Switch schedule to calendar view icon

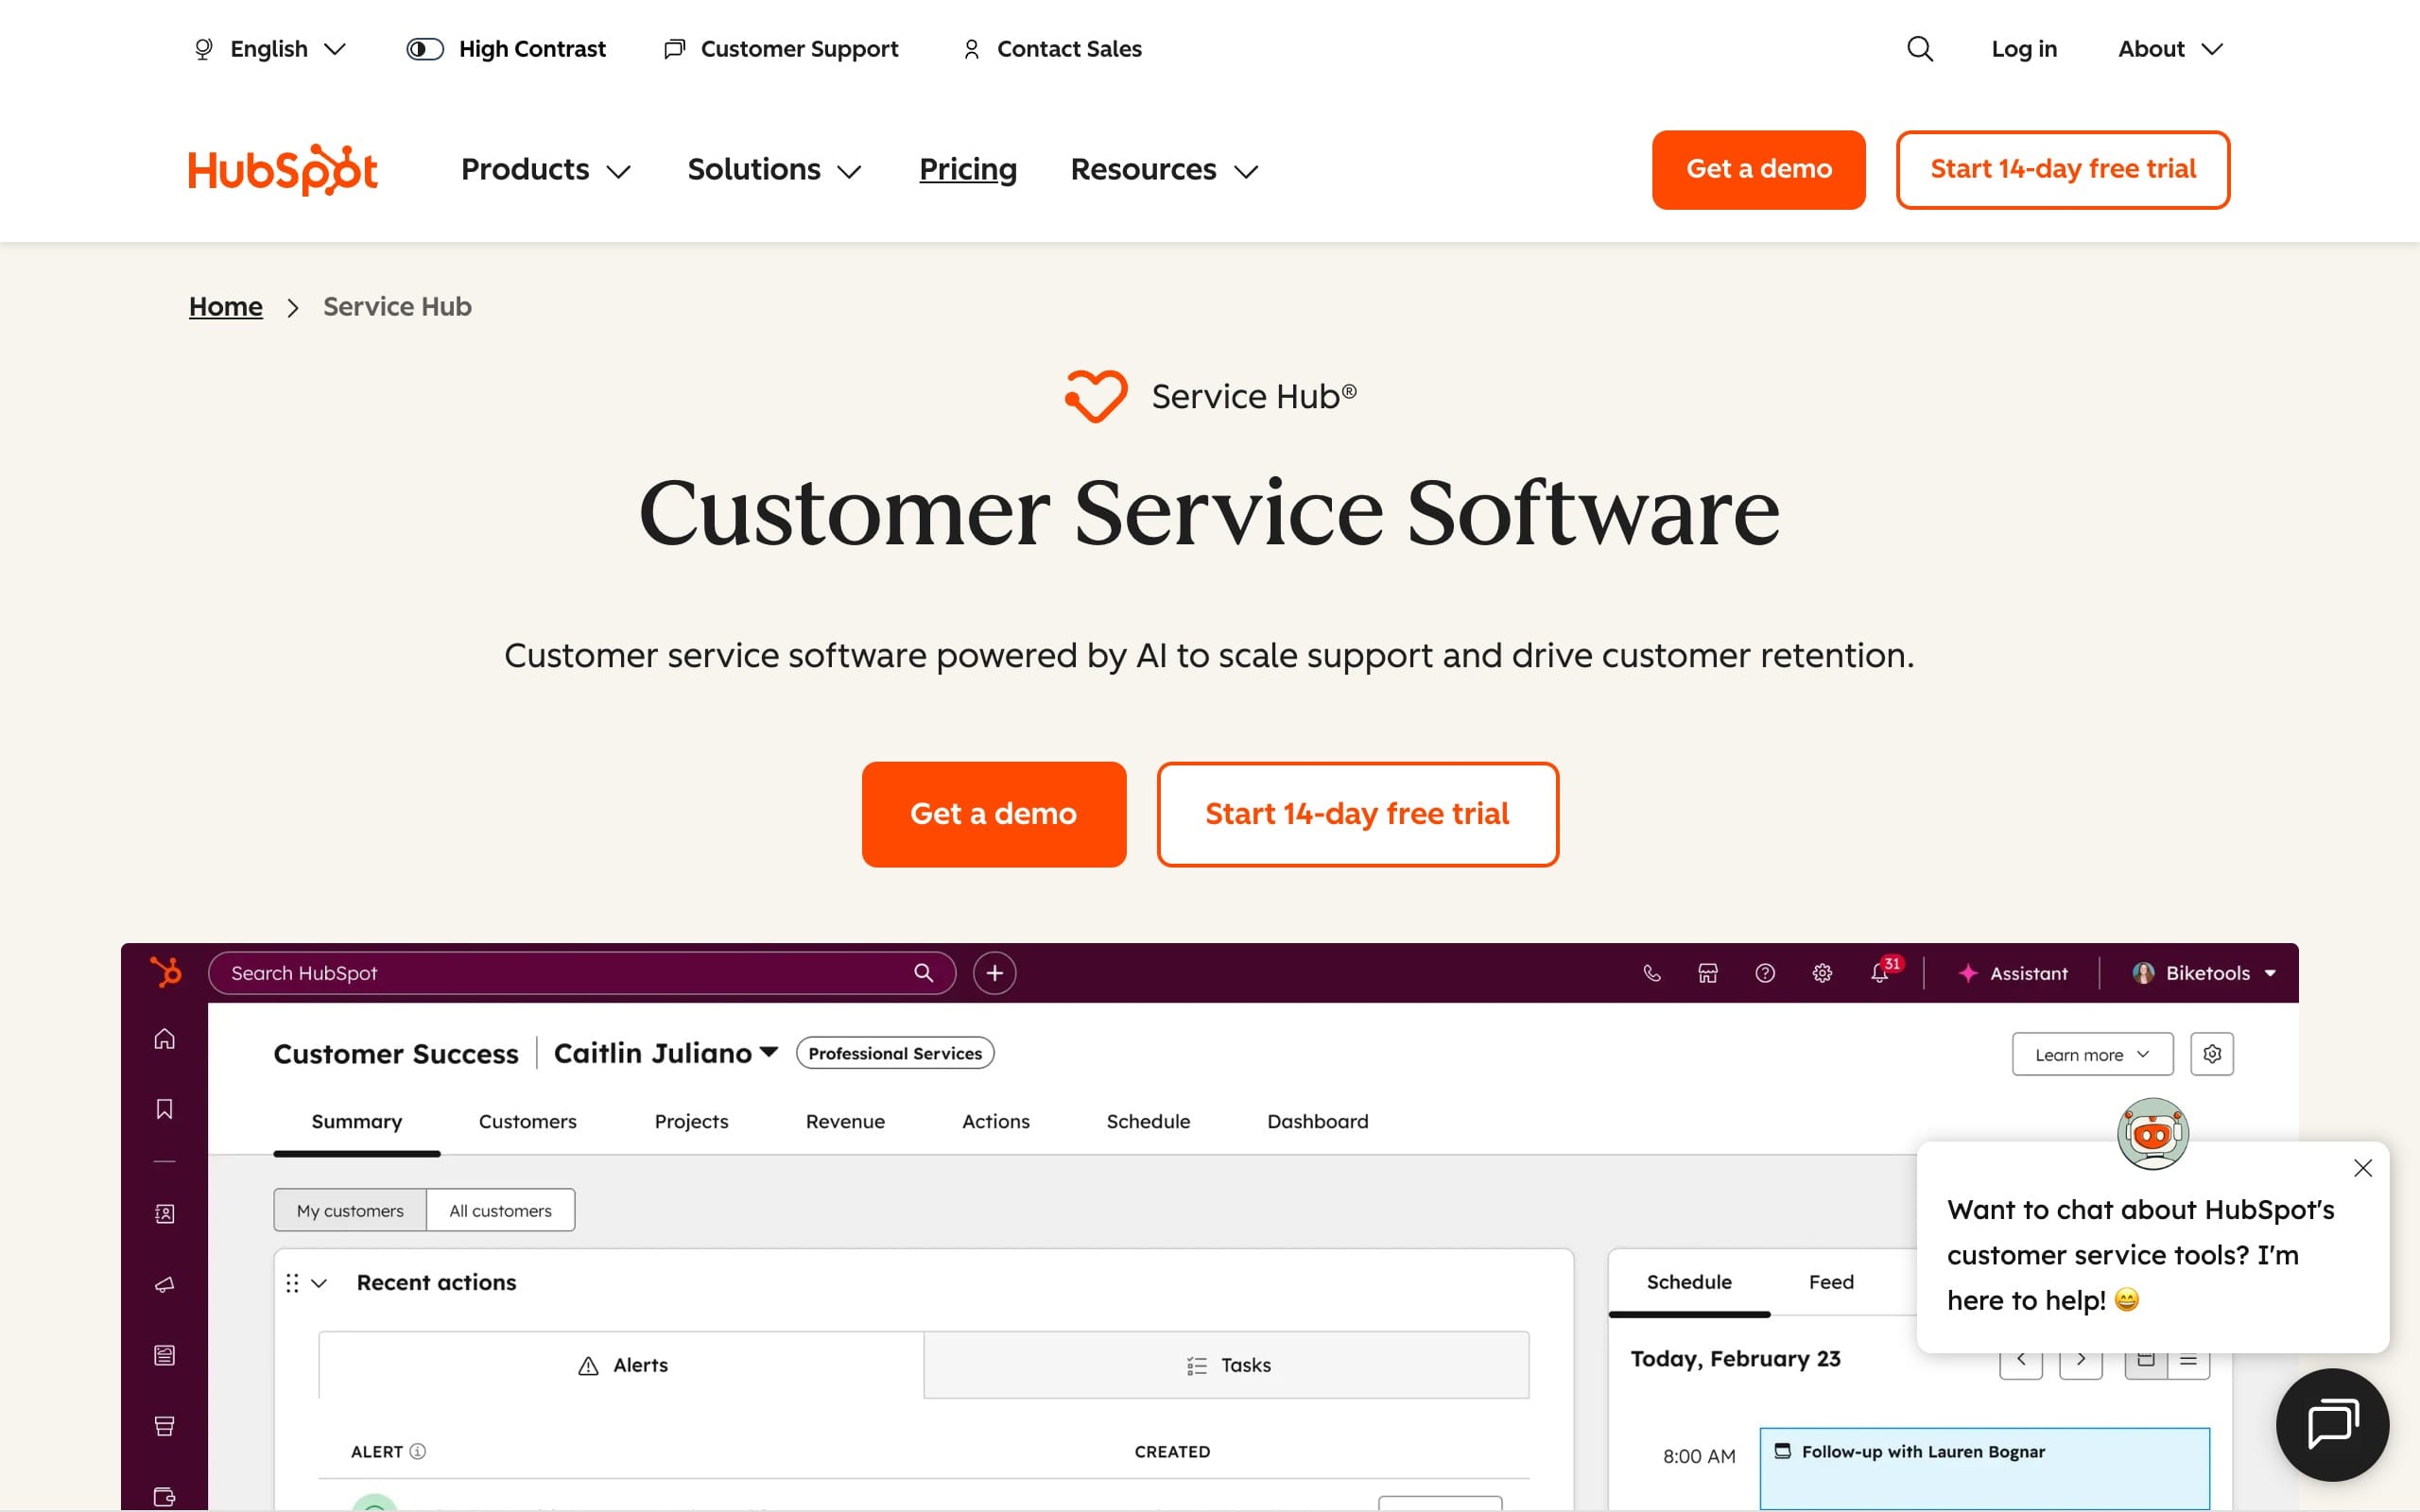click(2146, 1360)
